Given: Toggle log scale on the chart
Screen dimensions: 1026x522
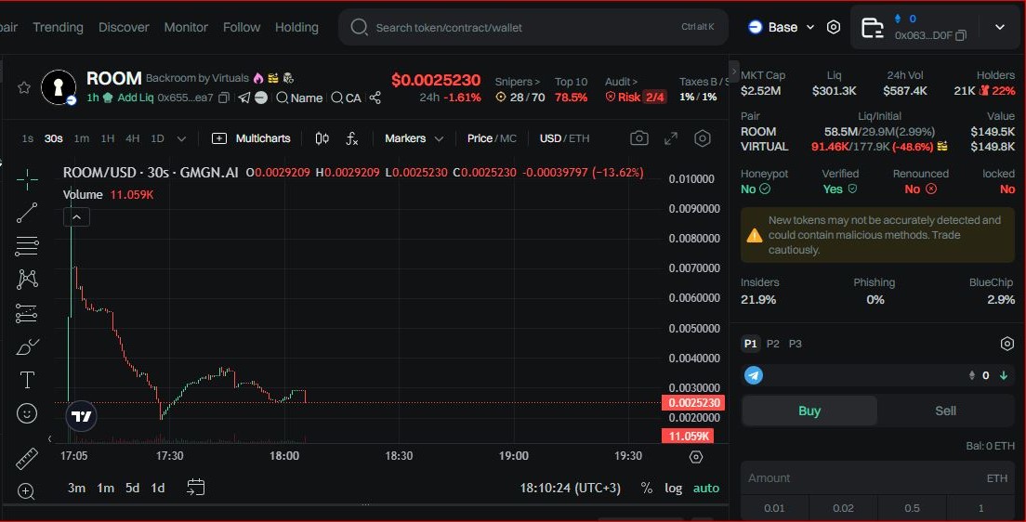Looking at the screenshot, I should click(x=673, y=488).
